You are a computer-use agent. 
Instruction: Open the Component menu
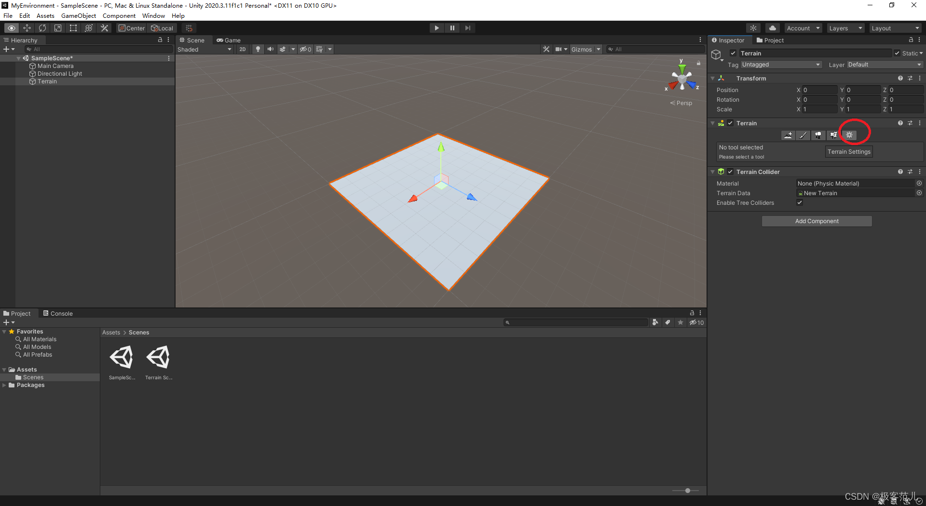[119, 15]
